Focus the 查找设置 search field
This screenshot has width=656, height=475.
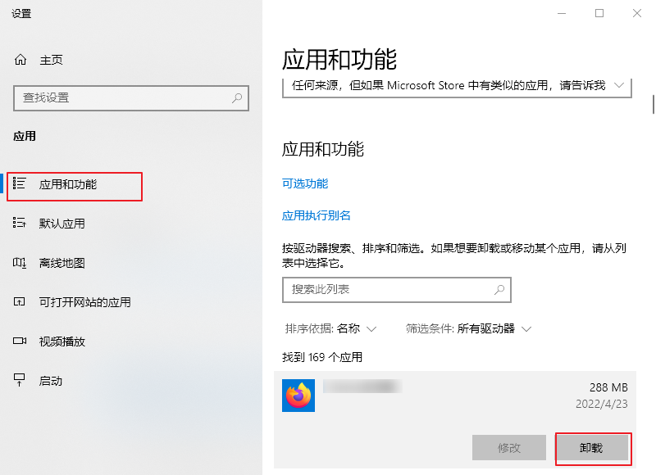coord(131,98)
